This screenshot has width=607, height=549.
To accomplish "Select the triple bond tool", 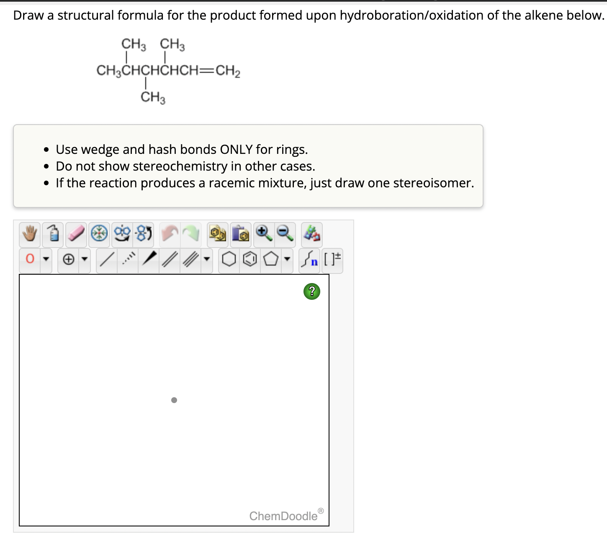I will point(191,260).
